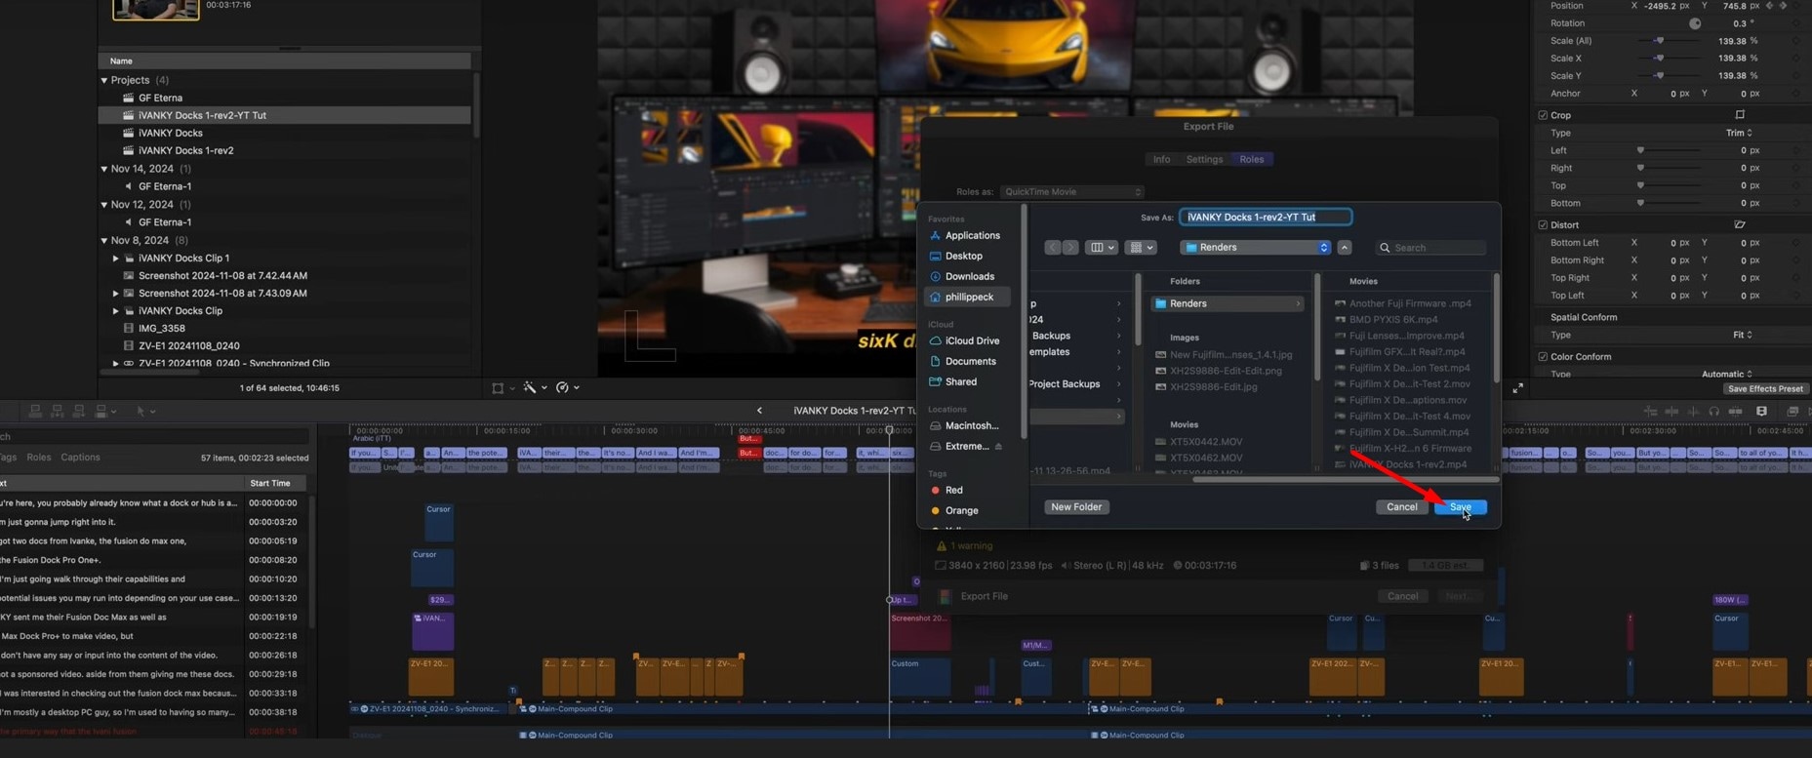Viewport: 1812px width, 758px height.
Task: Click the New Folder button
Action: 1076,507
